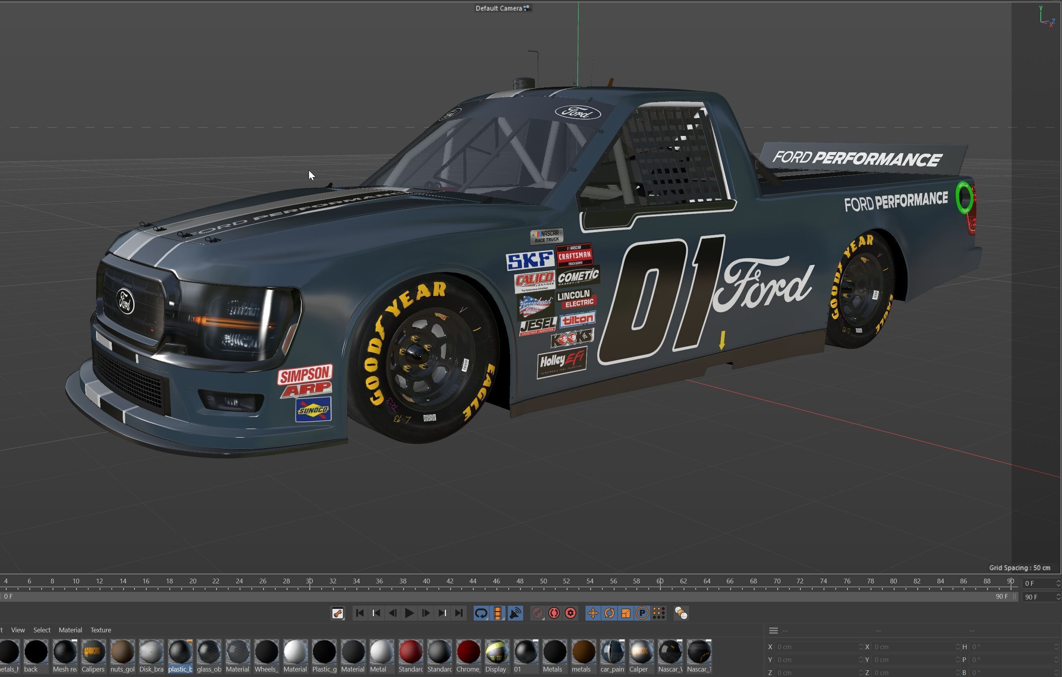The image size is (1062, 677).
Task: Open the Select menu in material manager
Action: coord(42,630)
